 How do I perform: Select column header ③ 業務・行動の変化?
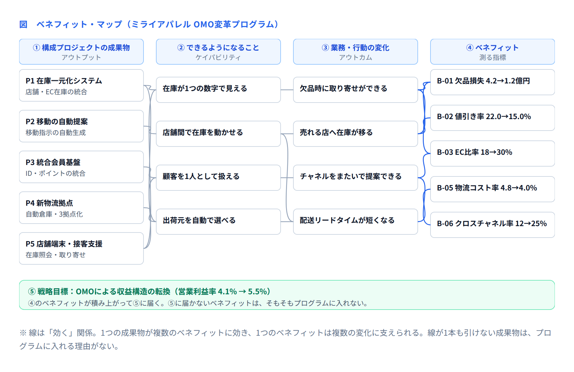pos(356,52)
